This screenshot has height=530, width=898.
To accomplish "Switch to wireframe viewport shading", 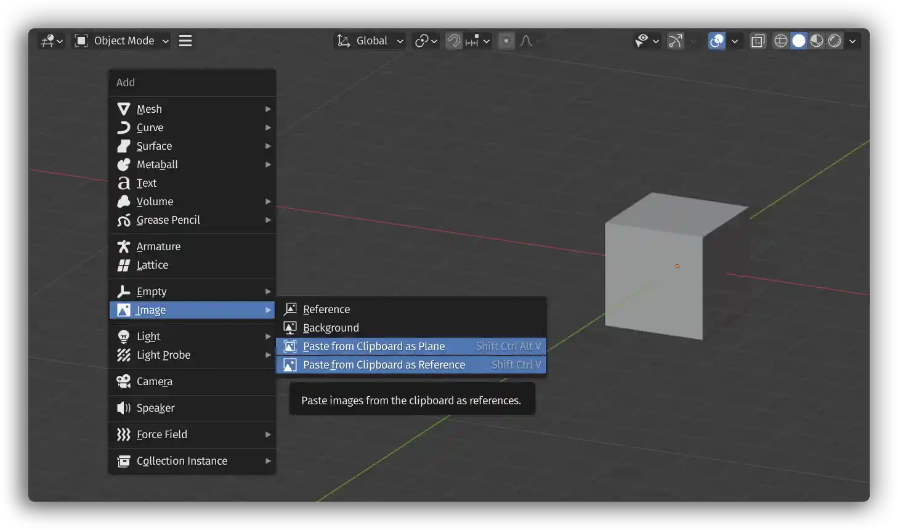I will click(x=780, y=41).
